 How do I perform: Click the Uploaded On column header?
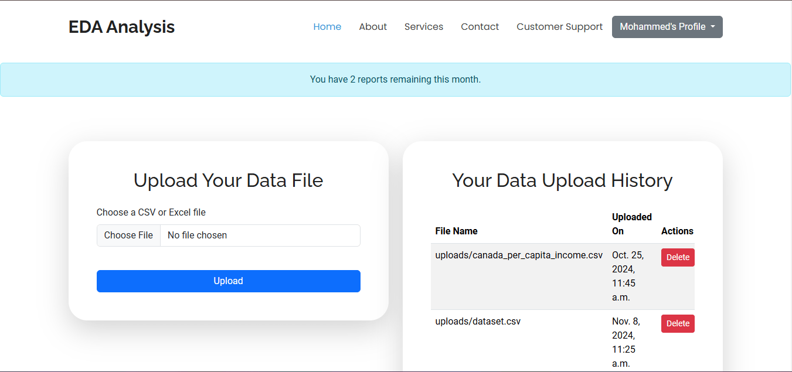point(631,224)
